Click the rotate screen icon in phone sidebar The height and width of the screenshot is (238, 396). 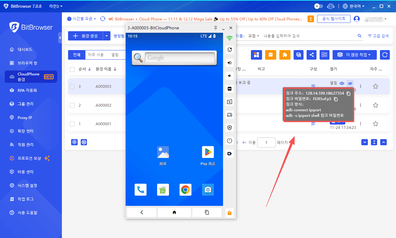(230, 49)
